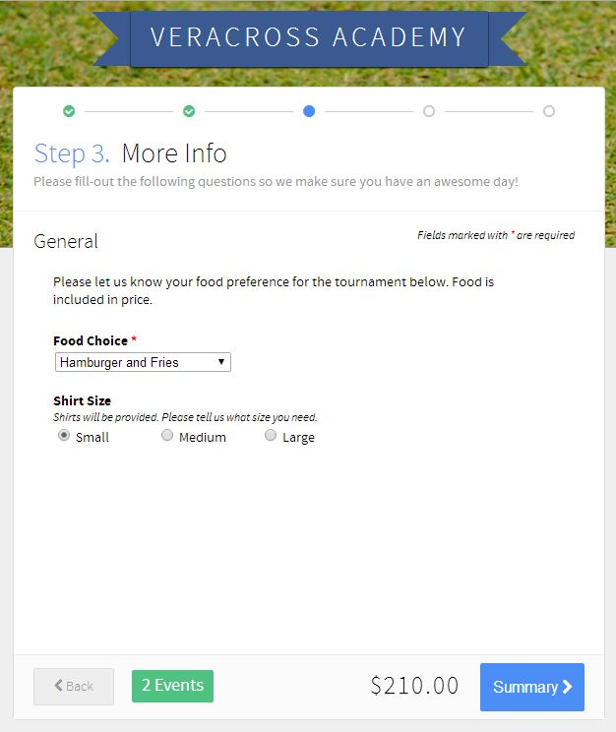Click the $210.00 total price
616x732 pixels.
pos(414,686)
